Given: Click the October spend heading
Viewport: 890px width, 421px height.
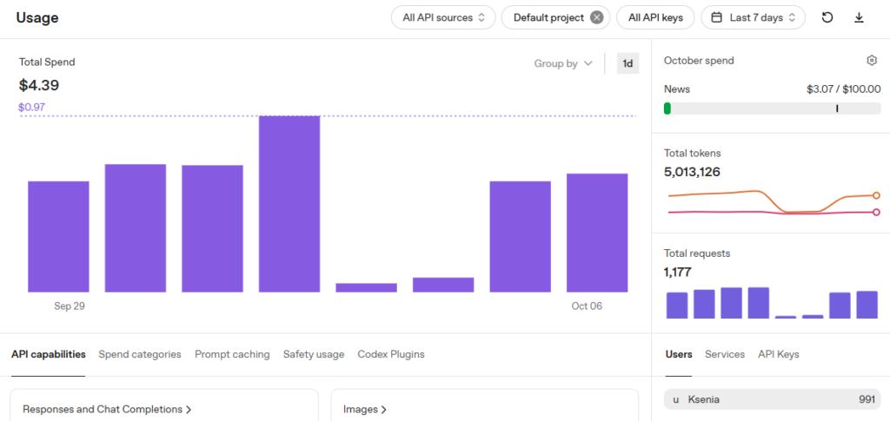Looking at the screenshot, I should [x=699, y=60].
